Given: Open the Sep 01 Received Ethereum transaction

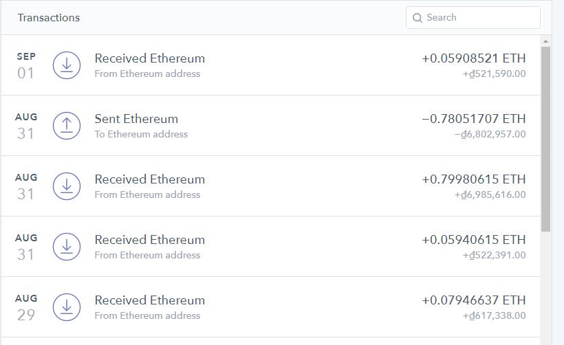Looking at the screenshot, I should pyautogui.click(x=149, y=58).
